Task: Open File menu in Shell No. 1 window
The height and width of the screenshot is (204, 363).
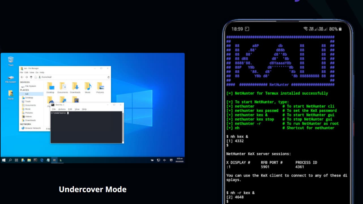Action: [54, 109]
